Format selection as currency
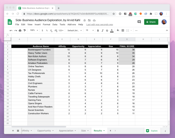The width and height of the screenshot is (175, 138). pyautogui.click(x=42, y=31)
